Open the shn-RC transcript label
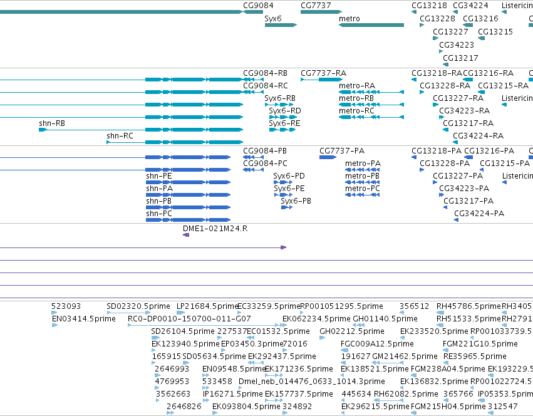533x416 pixels. (120, 136)
